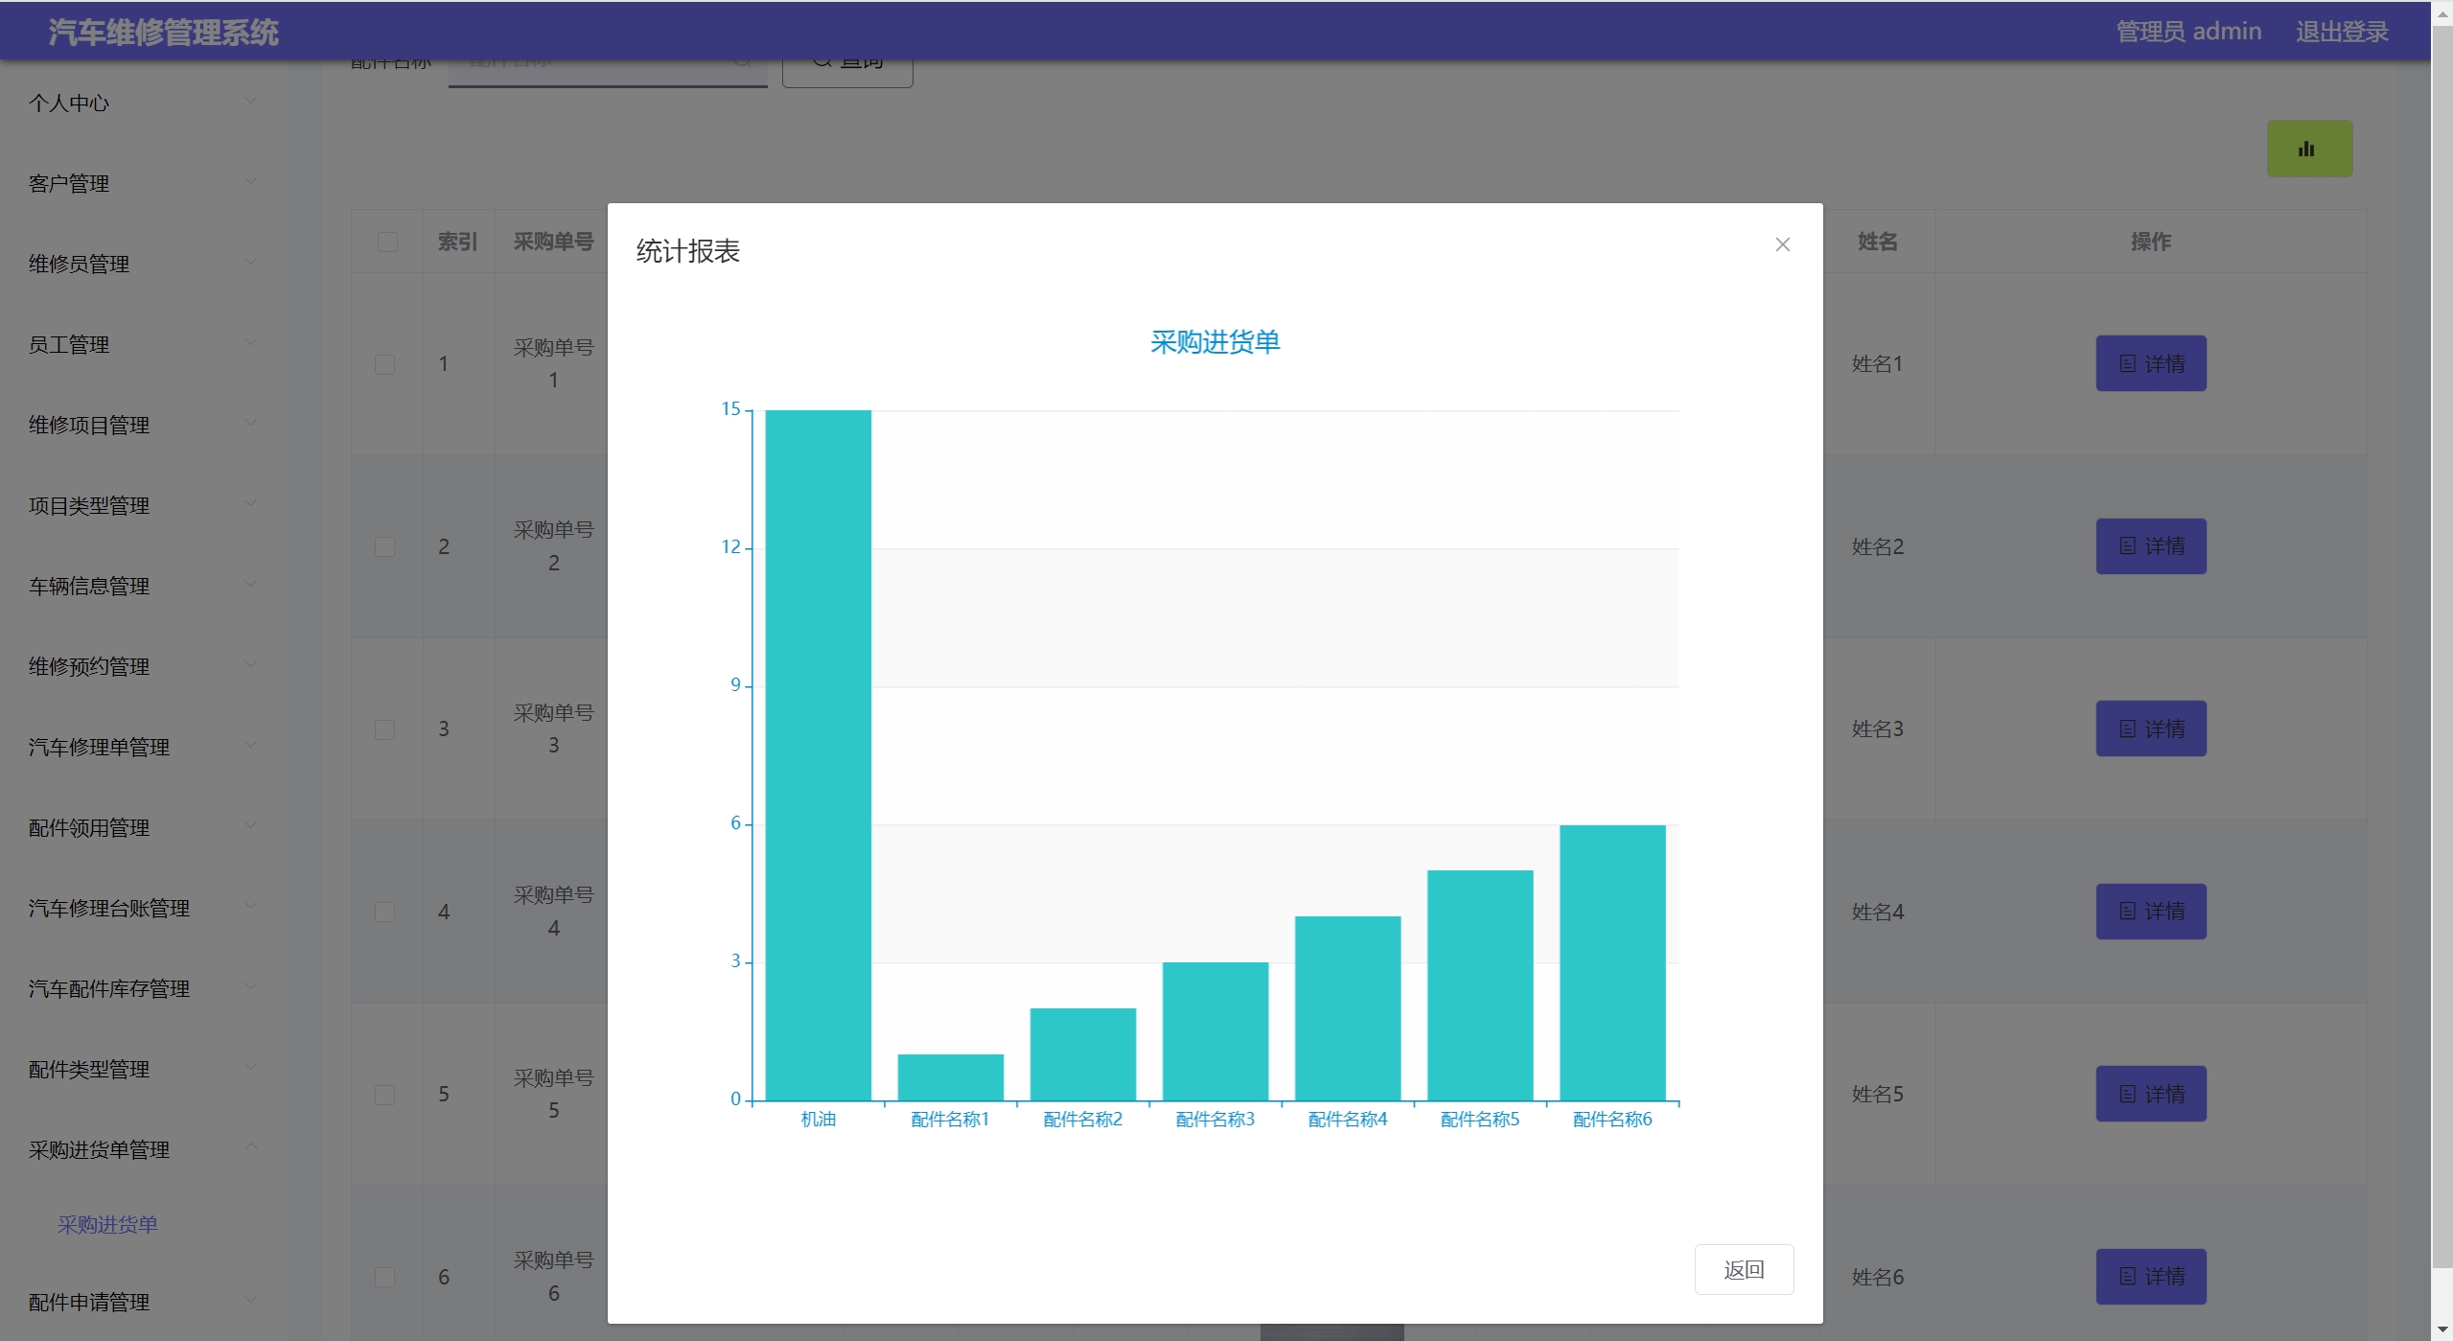The width and height of the screenshot is (2453, 1341).
Task: Click the 机油 bar in chart
Action: [x=818, y=754]
